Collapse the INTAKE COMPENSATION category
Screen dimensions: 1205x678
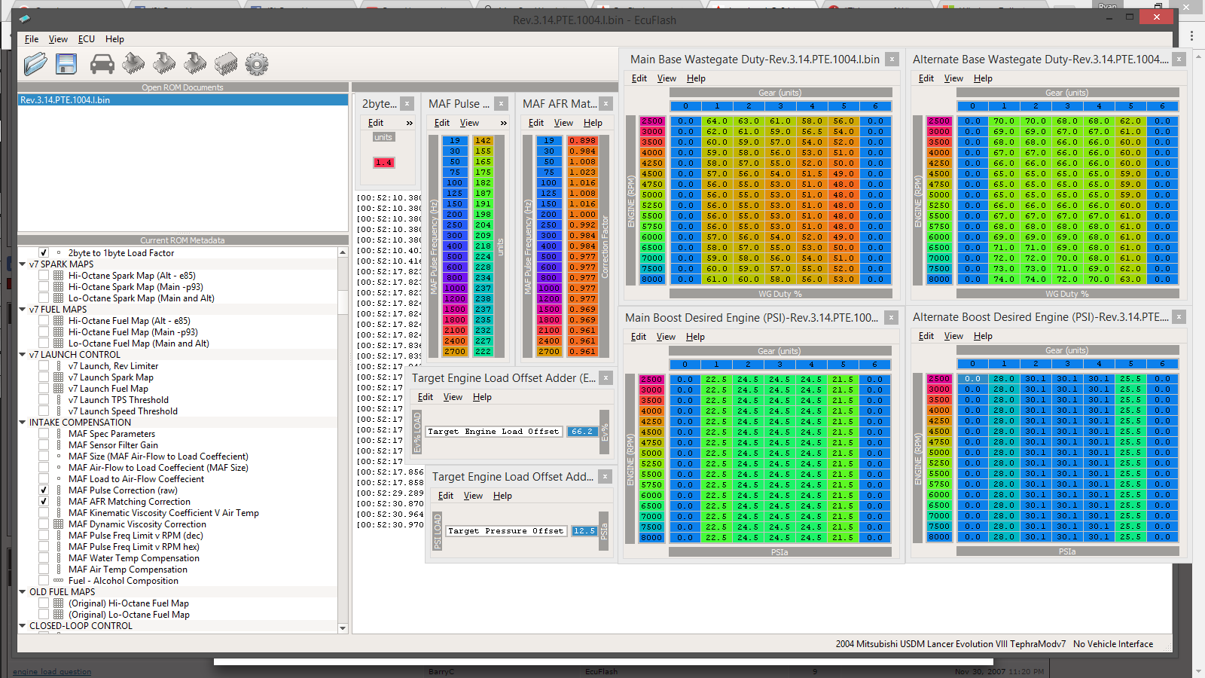click(x=23, y=423)
